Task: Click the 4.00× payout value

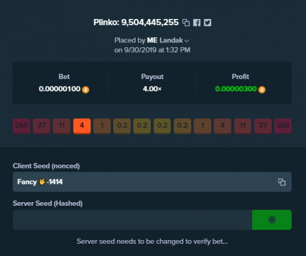Action: 152,89
